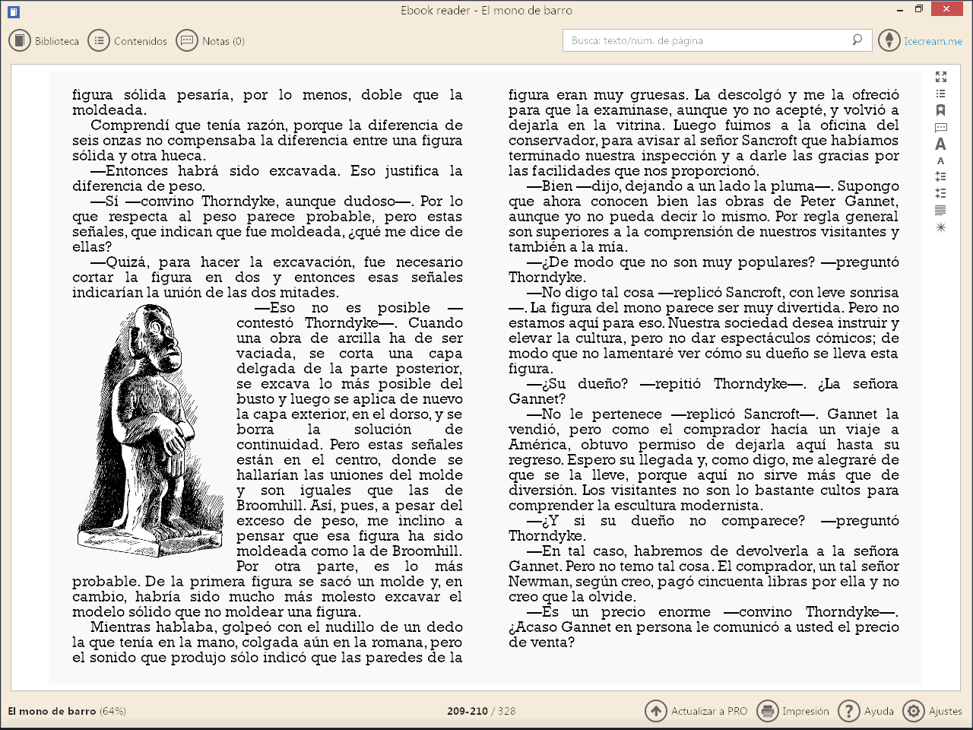Open the Notas (0) panel
The height and width of the screenshot is (730, 973).
coord(211,41)
